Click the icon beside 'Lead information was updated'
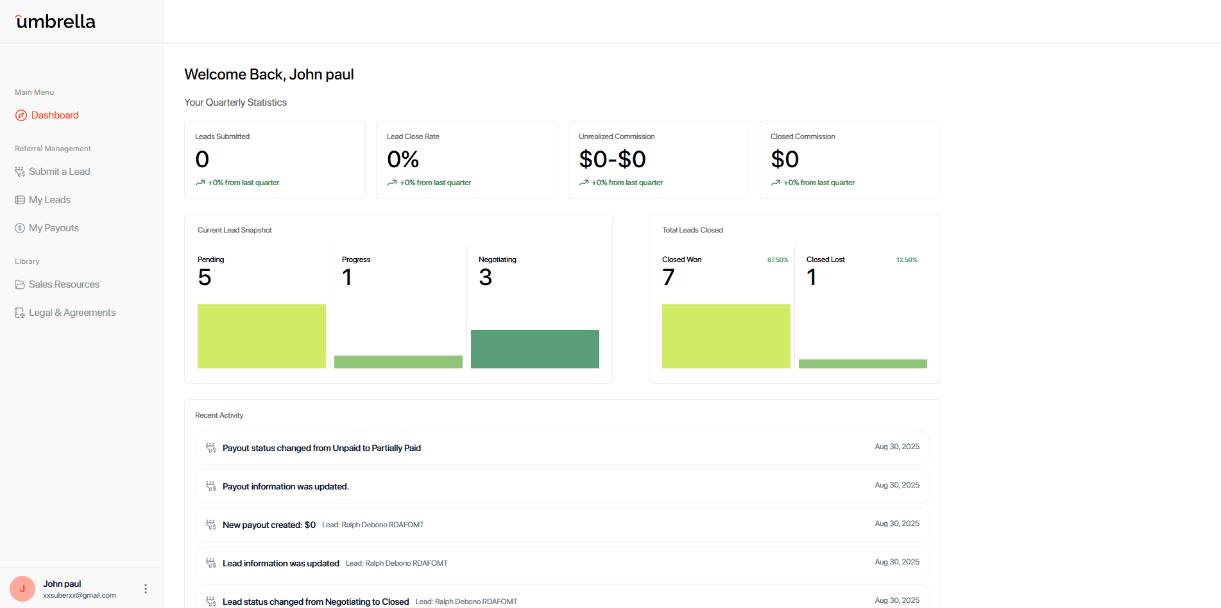This screenshot has height=608, width=1221. point(210,563)
